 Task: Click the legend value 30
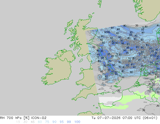click(x=25, y=122)
